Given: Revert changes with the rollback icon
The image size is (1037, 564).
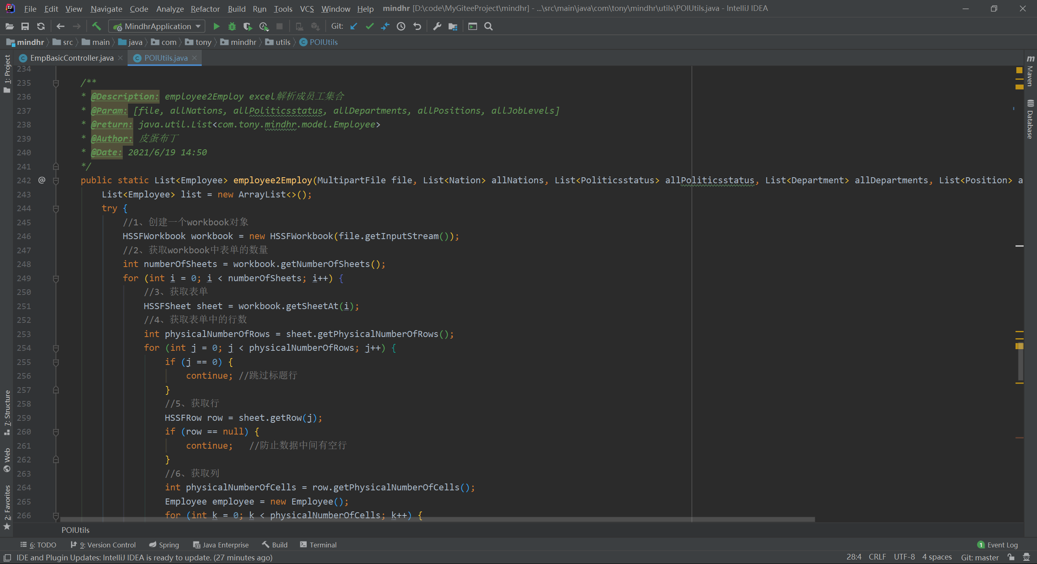Looking at the screenshot, I should 417,27.
